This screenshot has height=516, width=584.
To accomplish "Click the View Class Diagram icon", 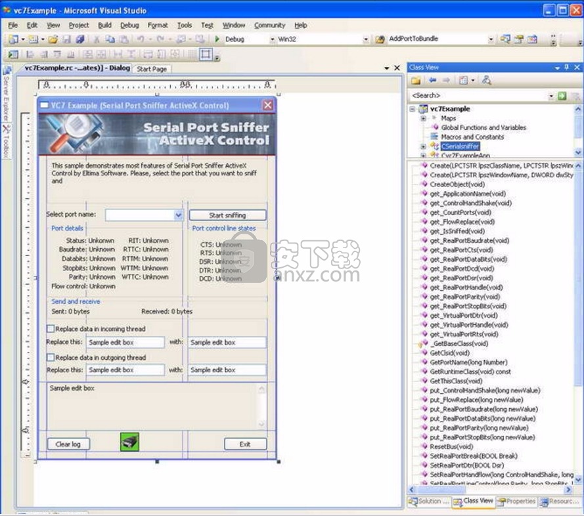I will click(487, 80).
